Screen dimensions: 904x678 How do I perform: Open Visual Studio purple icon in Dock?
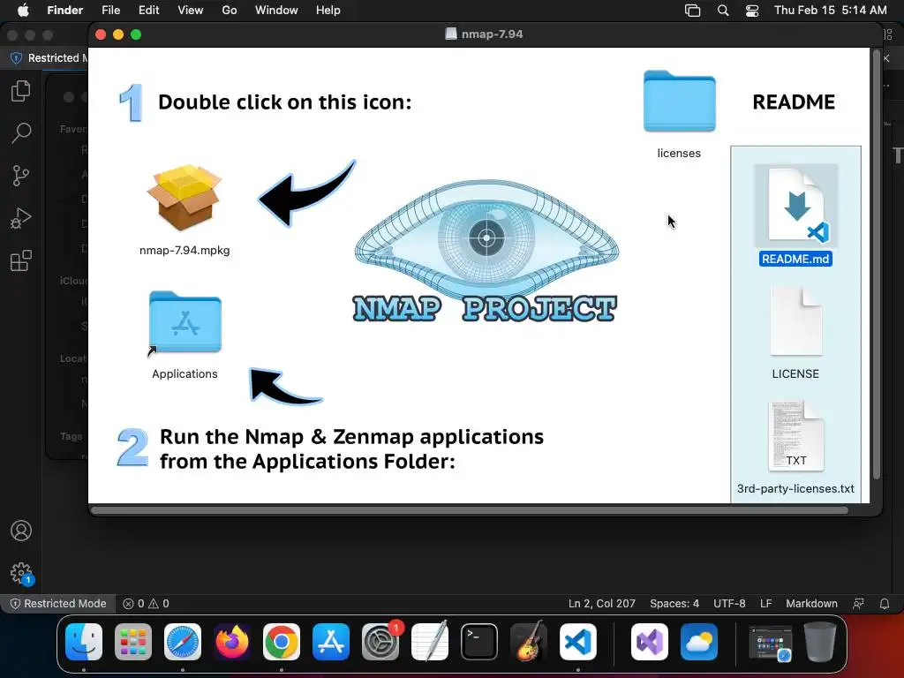click(x=650, y=641)
